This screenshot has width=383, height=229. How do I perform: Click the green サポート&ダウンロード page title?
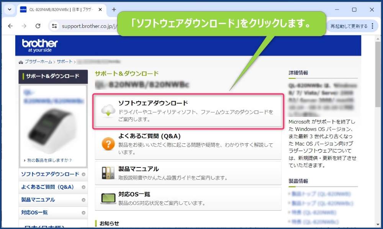tap(126, 73)
